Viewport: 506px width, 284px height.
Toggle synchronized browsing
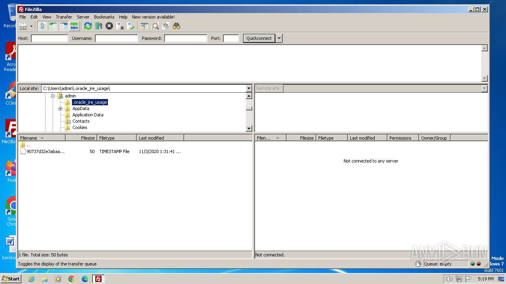click(166, 26)
